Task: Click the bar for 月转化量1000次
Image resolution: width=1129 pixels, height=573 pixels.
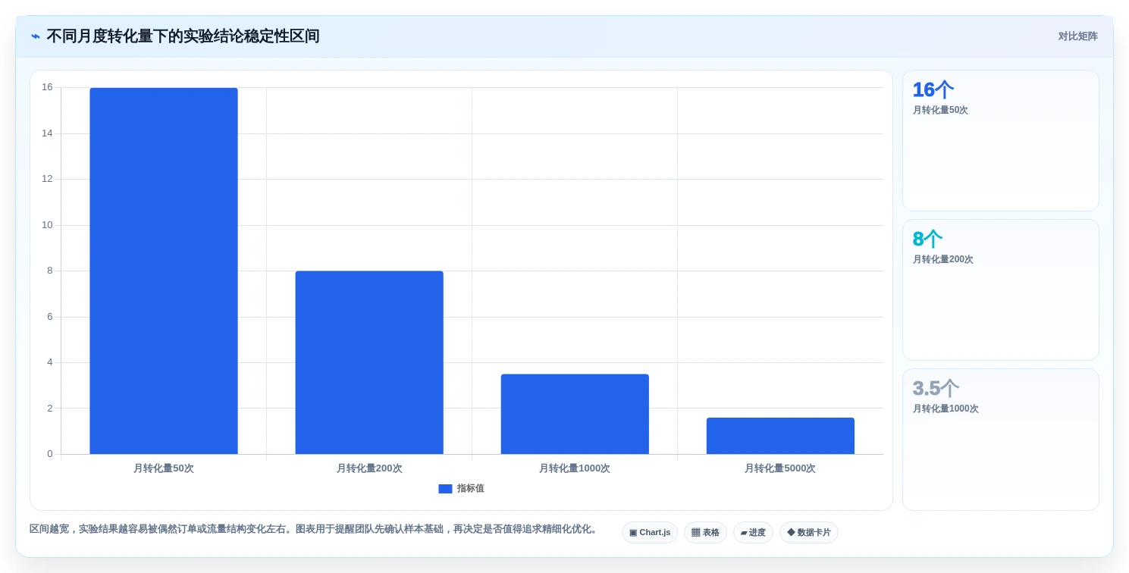Action: click(x=575, y=415)
